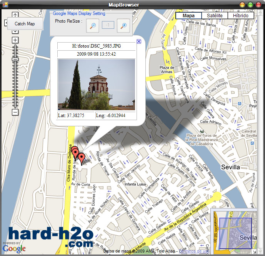Click the Calle San Jacinto label
The width and height of the screenshot is (265, 256).
click(129, 174)
